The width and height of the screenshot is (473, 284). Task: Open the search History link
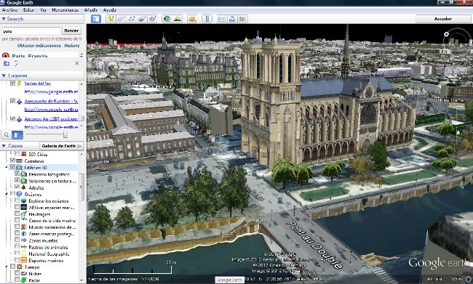[72, 46]
